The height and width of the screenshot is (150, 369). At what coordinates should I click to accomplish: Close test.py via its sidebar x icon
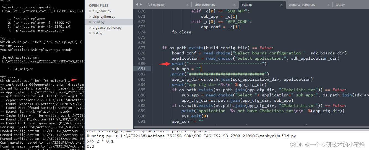[90, 33]
